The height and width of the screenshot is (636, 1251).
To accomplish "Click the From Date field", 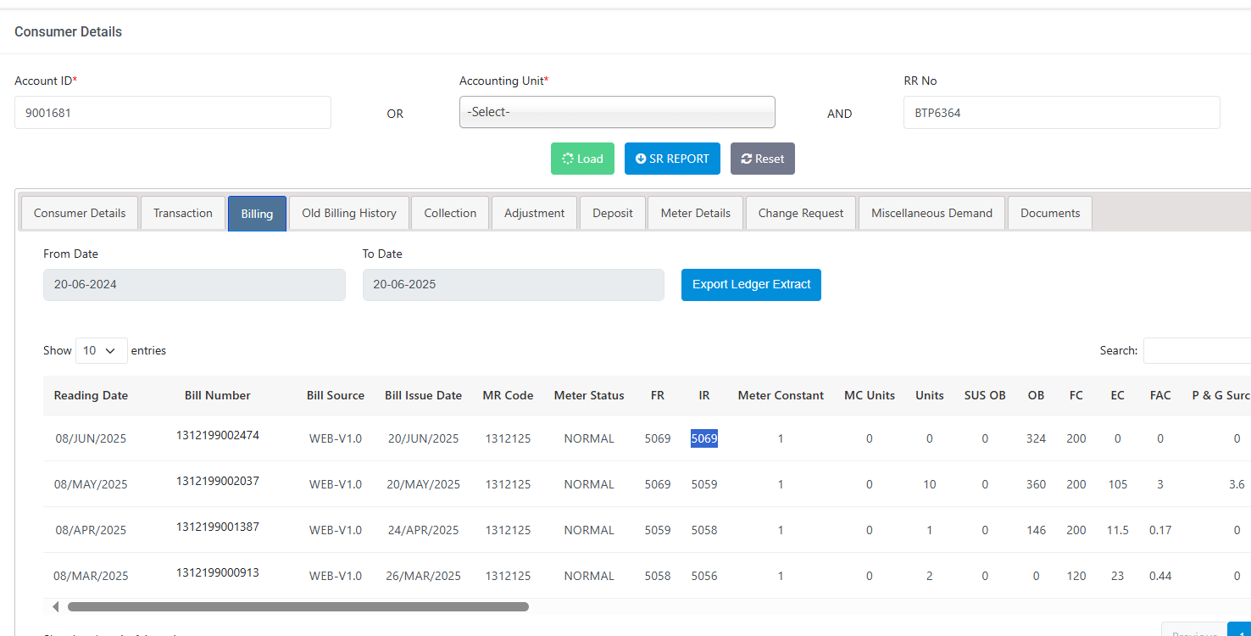I will coord(194,285).
